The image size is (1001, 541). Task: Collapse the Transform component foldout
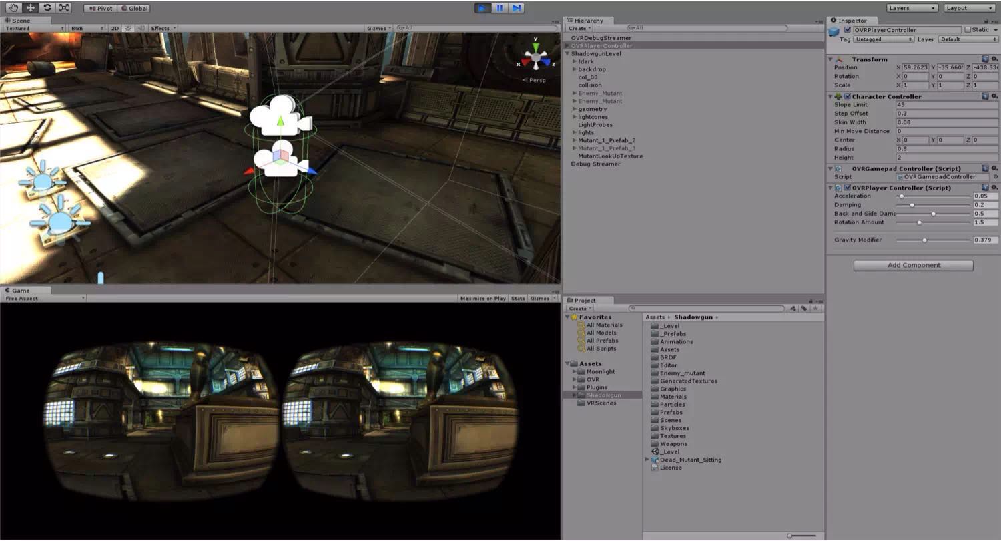pyautogui.click(x=830, y=59)
